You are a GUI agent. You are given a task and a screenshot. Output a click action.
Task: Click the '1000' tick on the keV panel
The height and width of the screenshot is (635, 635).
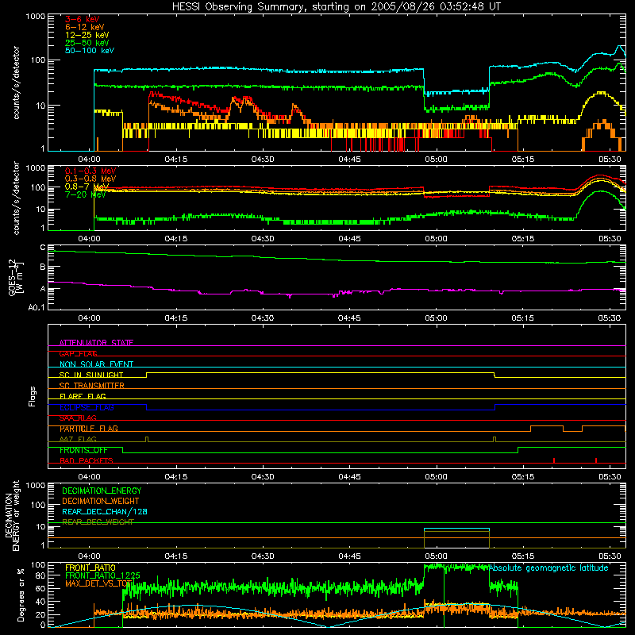pyautogui.click(x=36, y=17)
